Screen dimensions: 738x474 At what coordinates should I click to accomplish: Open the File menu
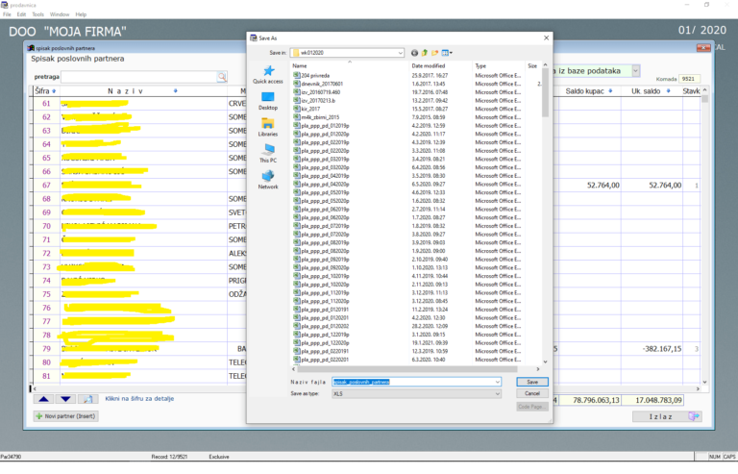[7, 14]
